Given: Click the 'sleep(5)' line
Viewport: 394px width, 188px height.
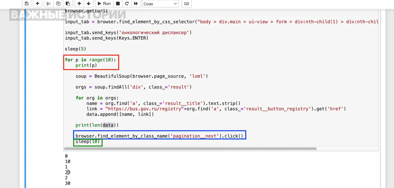Looking at the screenshot, I should click(76, 49).
